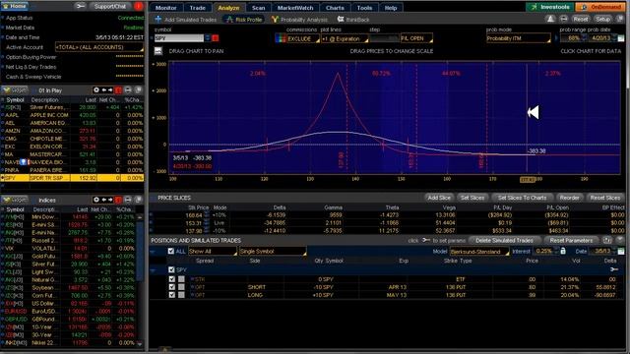Open plot lines '+1 @ Expiration' dropdown
This screenshot has width=630, height=354.
tap(345, 38)
